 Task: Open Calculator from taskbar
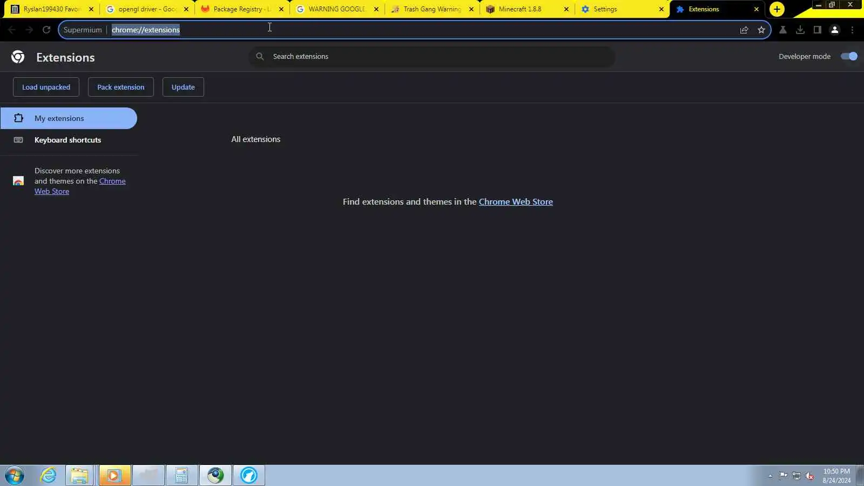(x=181, y=475)
